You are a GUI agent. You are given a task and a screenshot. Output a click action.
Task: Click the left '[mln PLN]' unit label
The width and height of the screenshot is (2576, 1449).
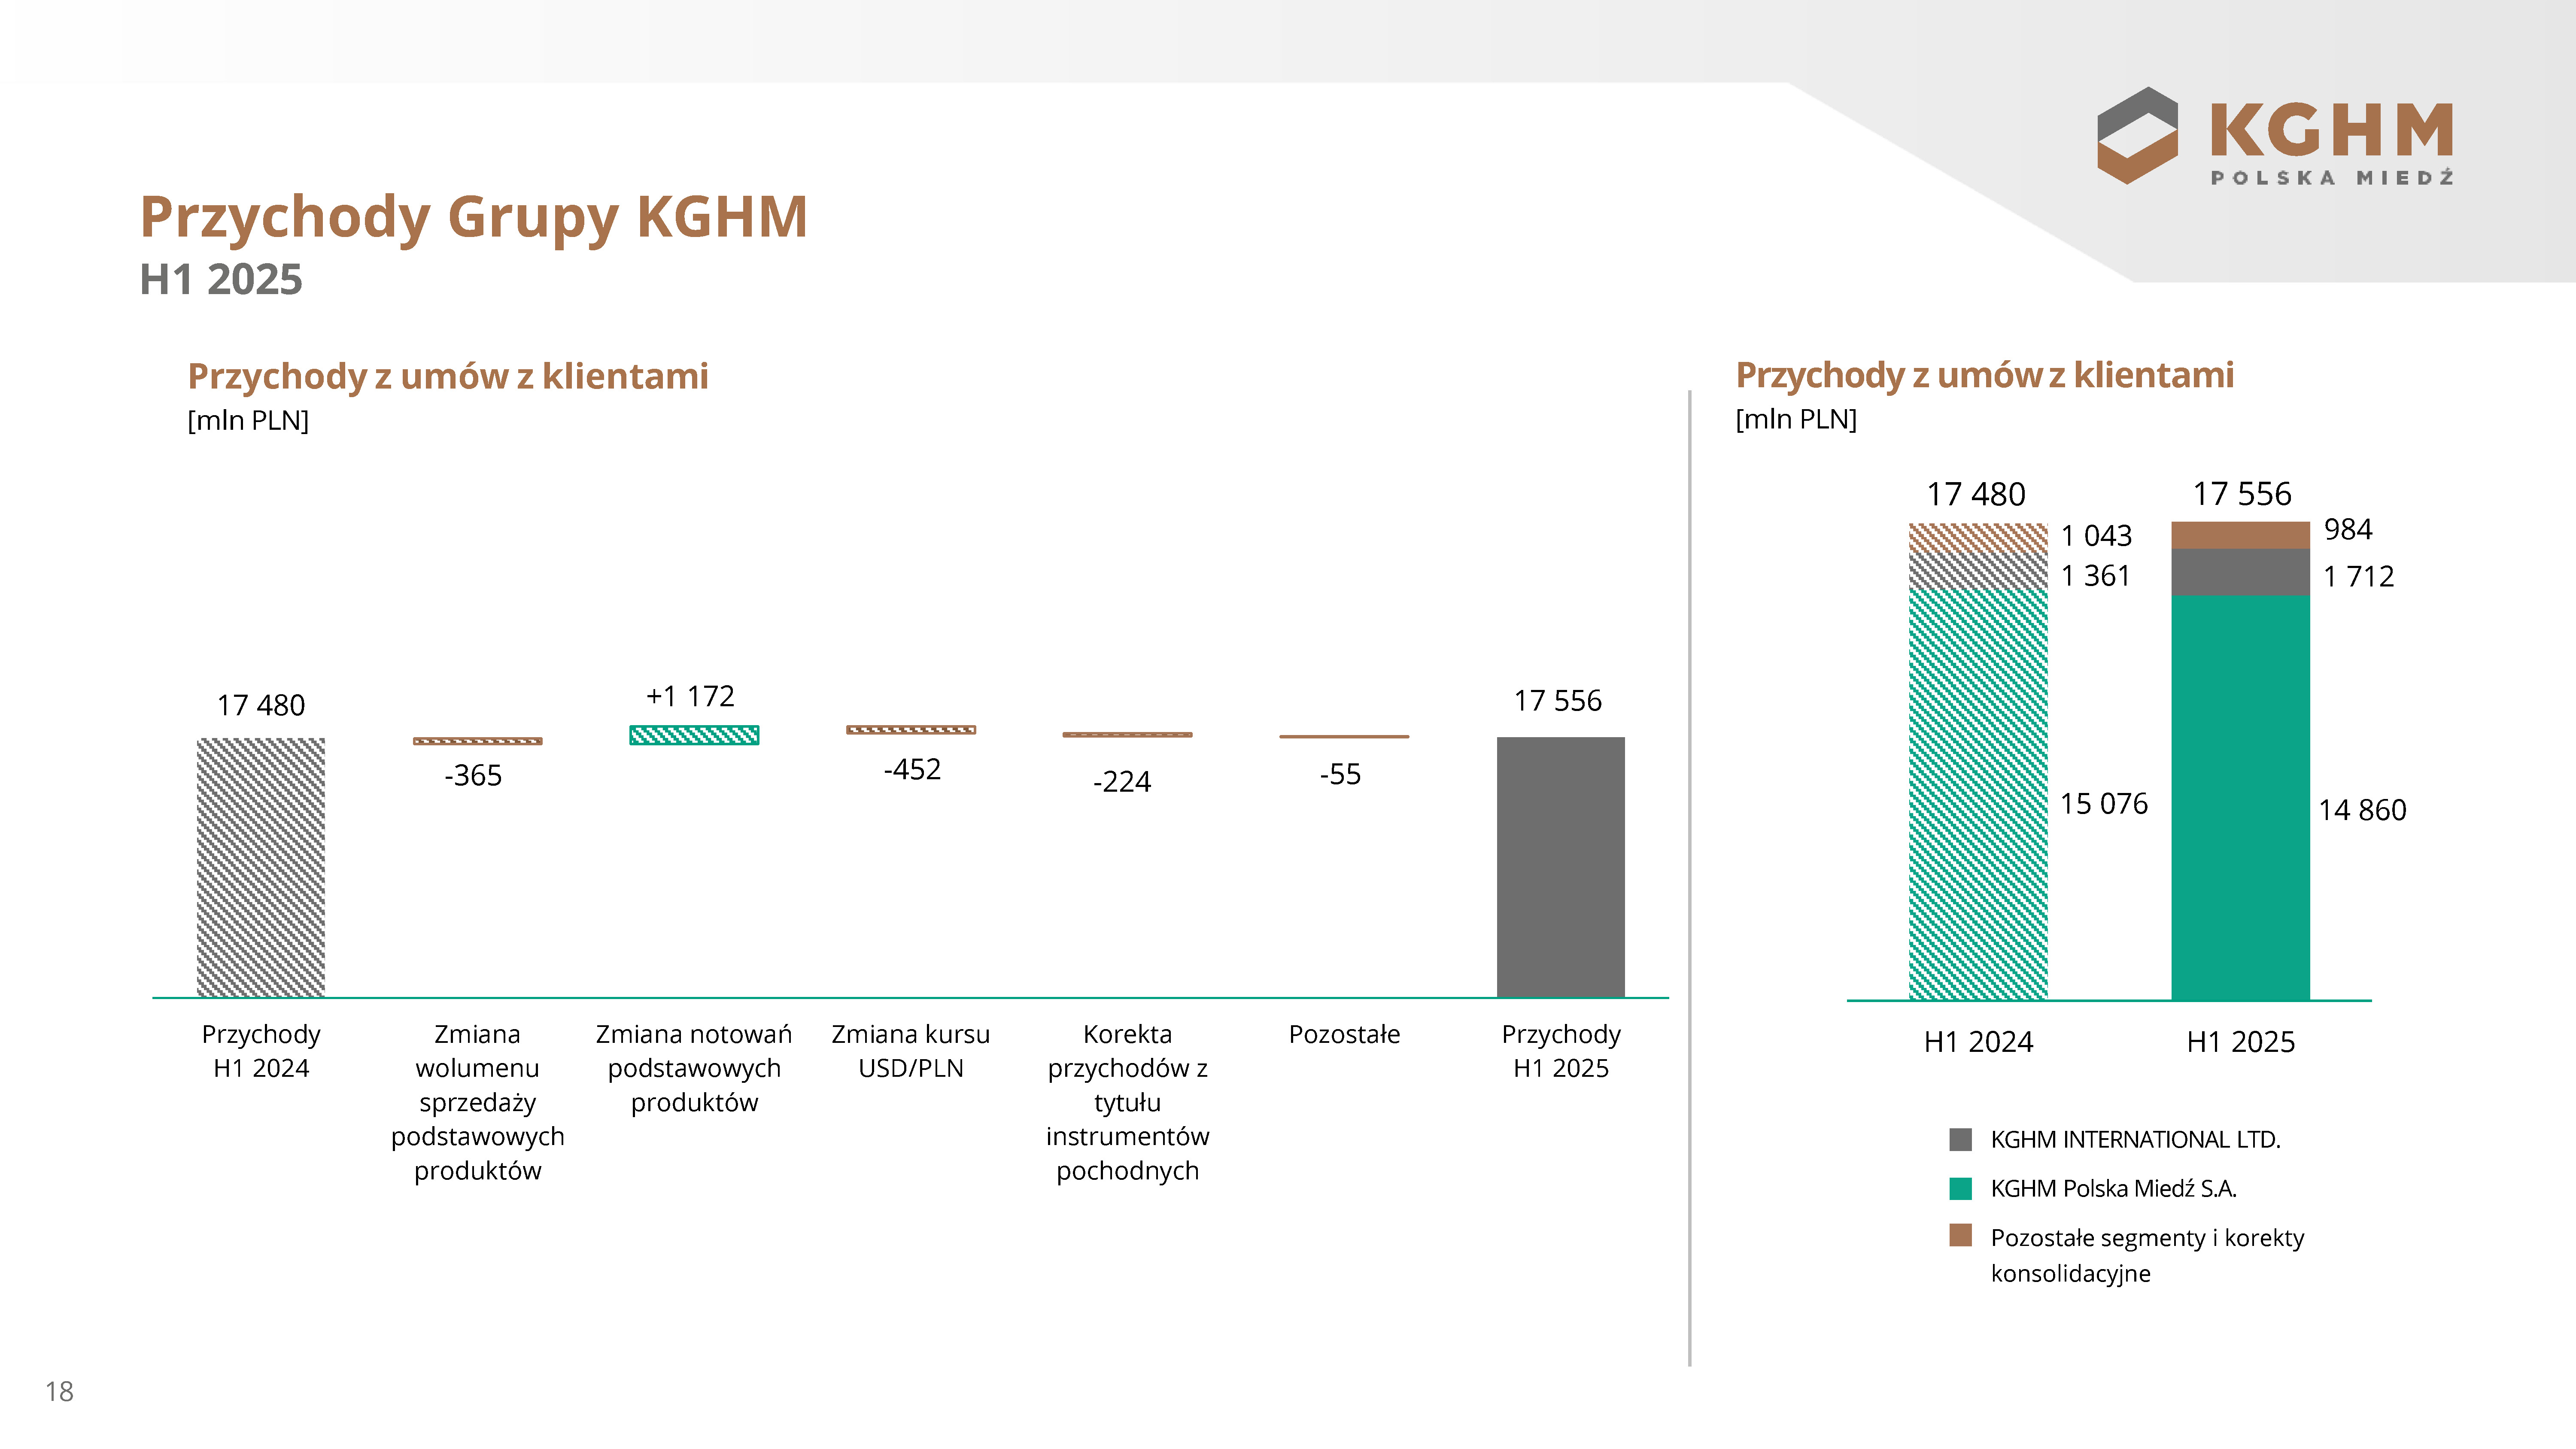click(x=248, y=421)
